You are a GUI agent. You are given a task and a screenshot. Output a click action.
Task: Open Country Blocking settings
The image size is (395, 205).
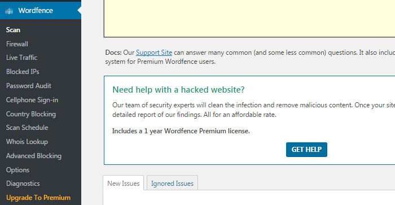(x=31, y=114)
